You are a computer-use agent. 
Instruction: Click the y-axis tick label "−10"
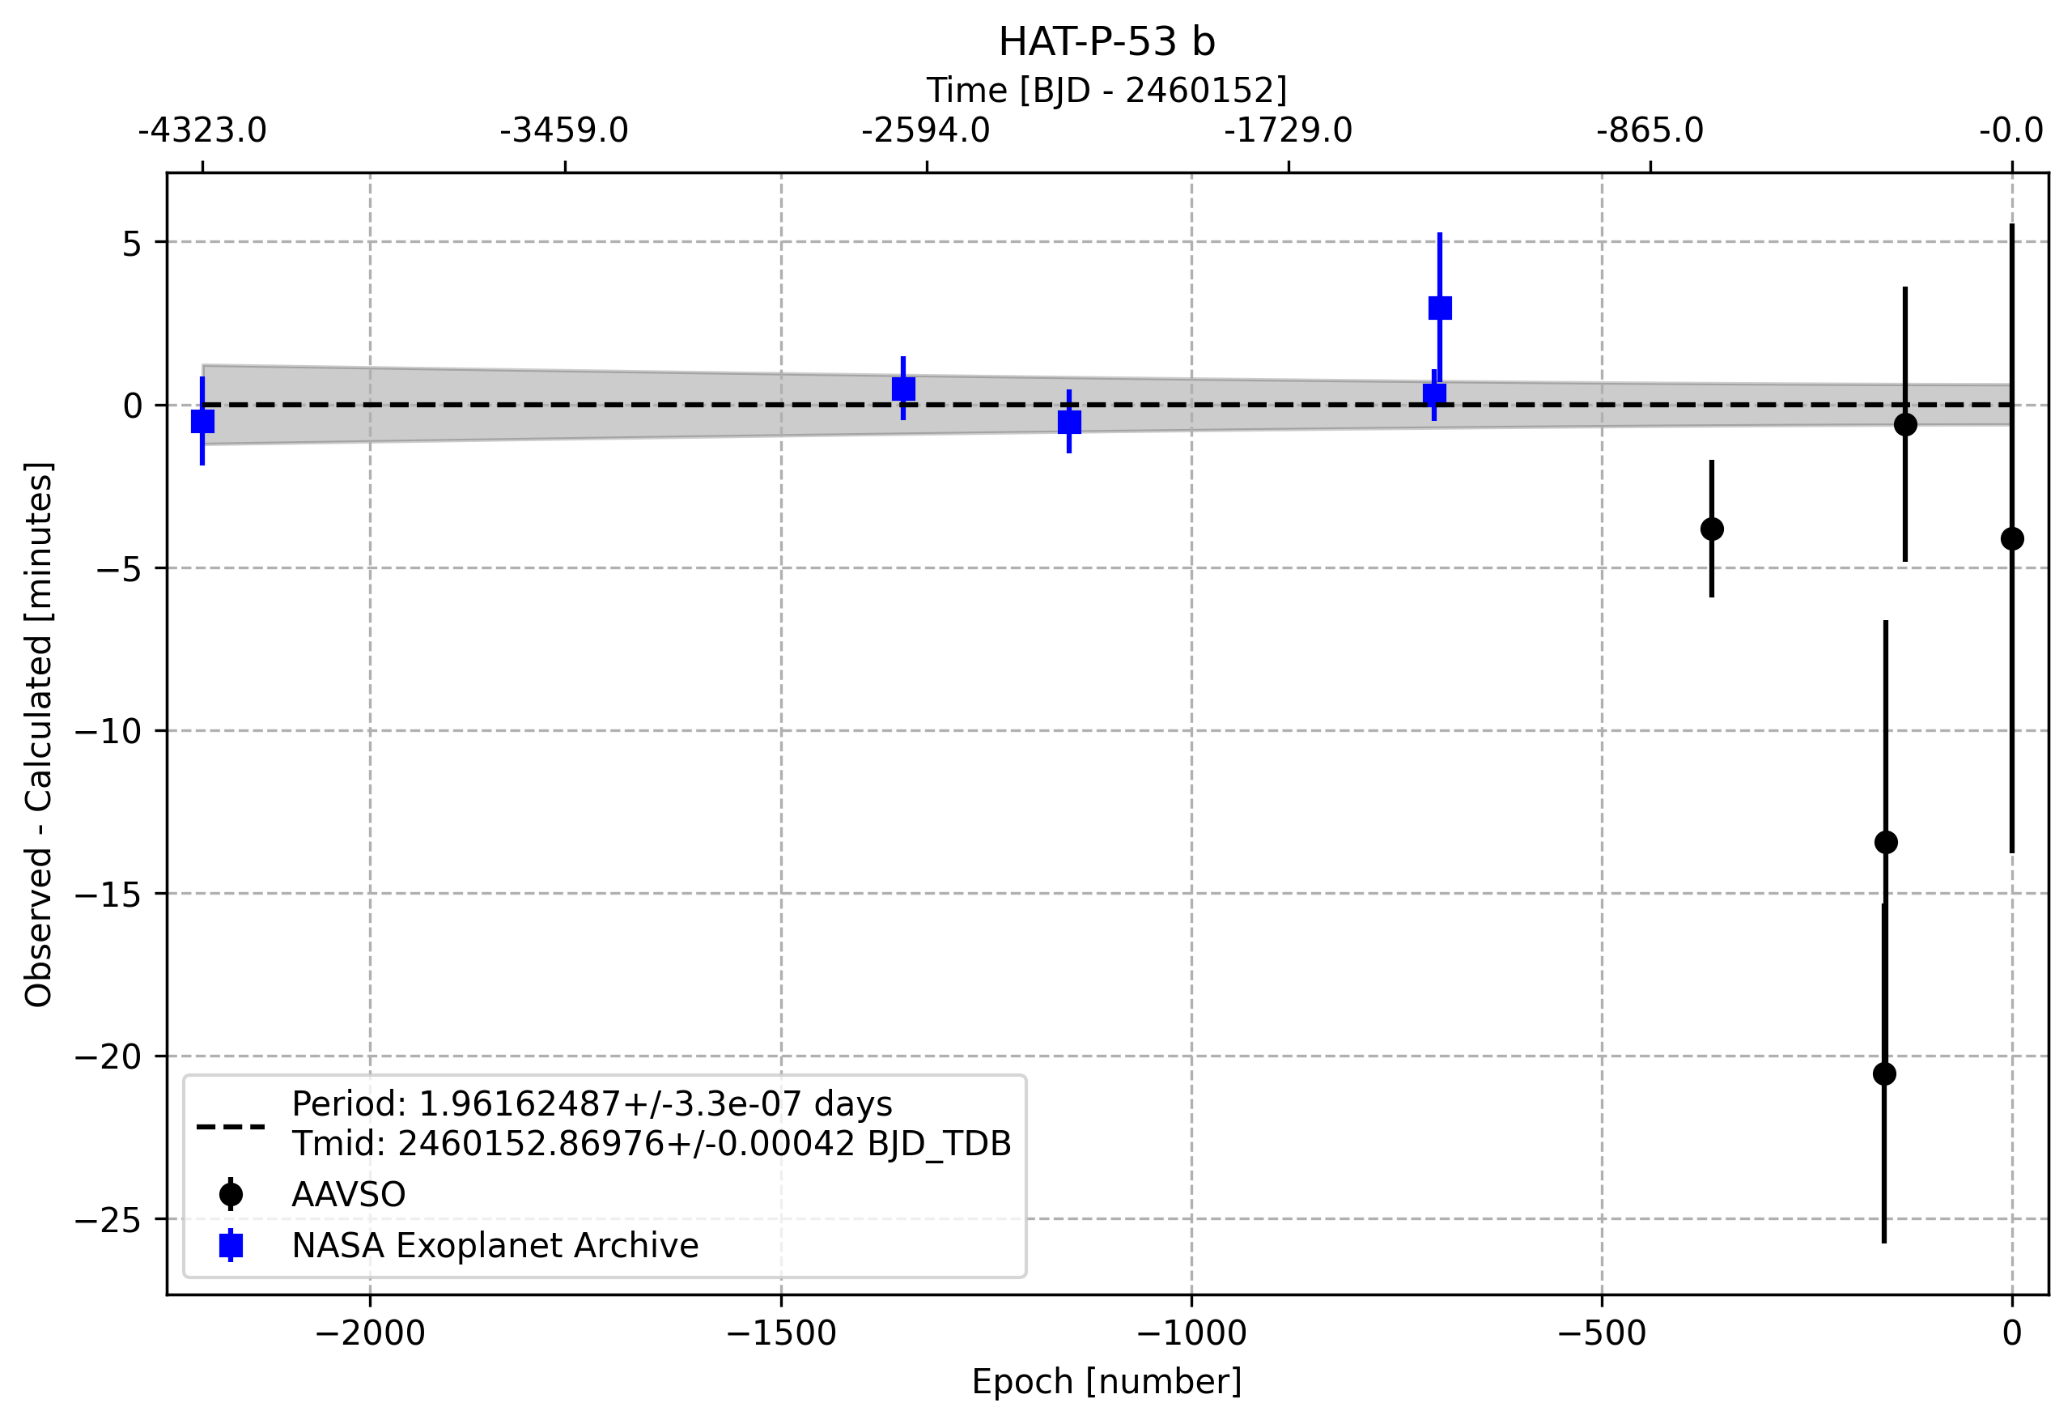coord(108,732)
